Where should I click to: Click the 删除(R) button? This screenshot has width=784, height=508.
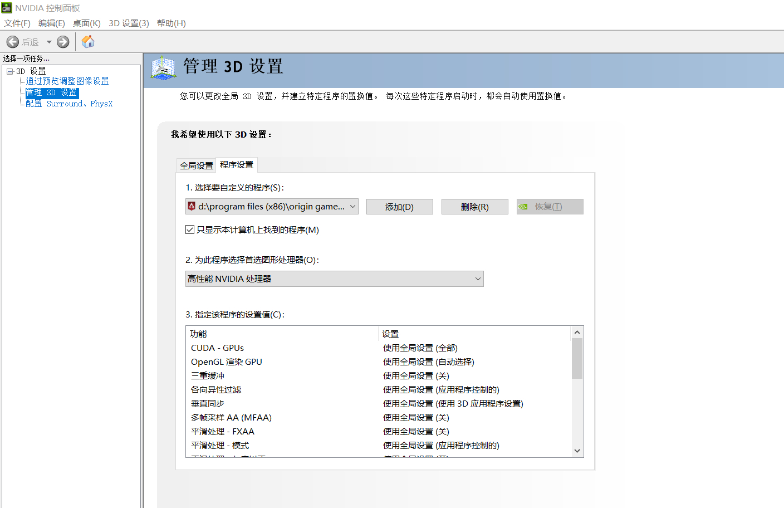[x=475, y=207]
